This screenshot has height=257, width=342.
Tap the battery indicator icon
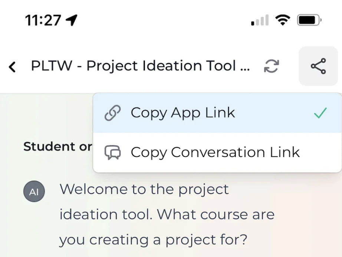tap(309, 20)
